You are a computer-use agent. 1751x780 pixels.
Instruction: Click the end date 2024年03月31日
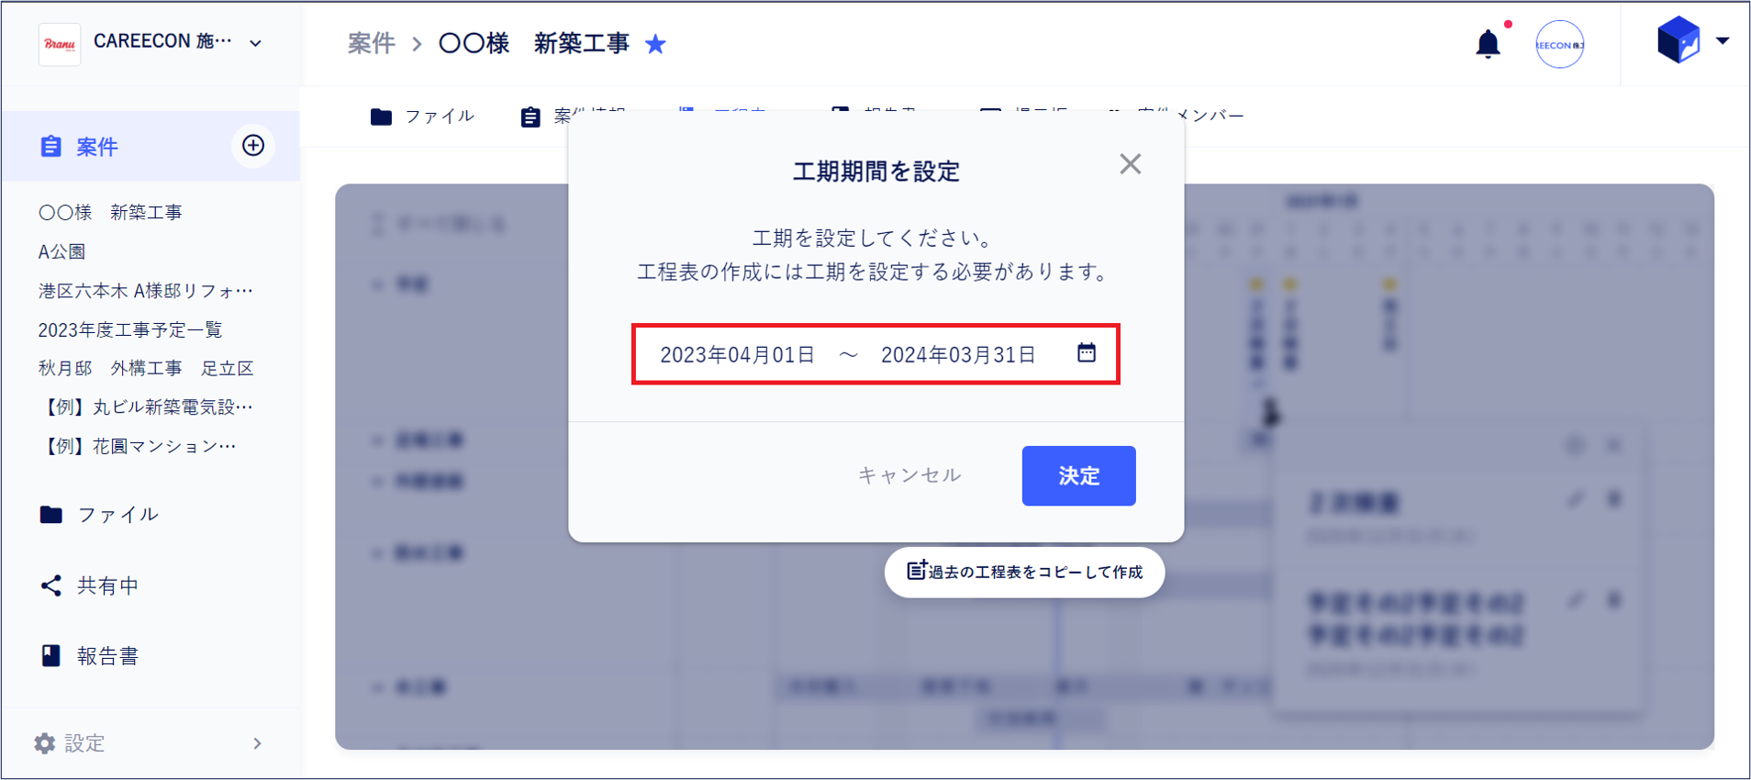(958, 354)
